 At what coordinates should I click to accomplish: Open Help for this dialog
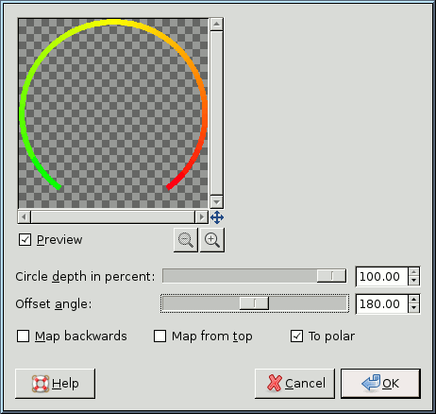click(x=55, y=384)
